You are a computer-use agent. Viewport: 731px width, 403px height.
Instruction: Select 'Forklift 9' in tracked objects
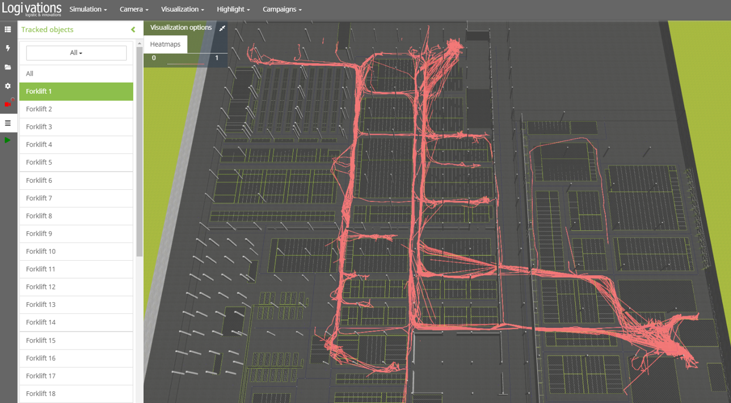click(x=76, y=234)
